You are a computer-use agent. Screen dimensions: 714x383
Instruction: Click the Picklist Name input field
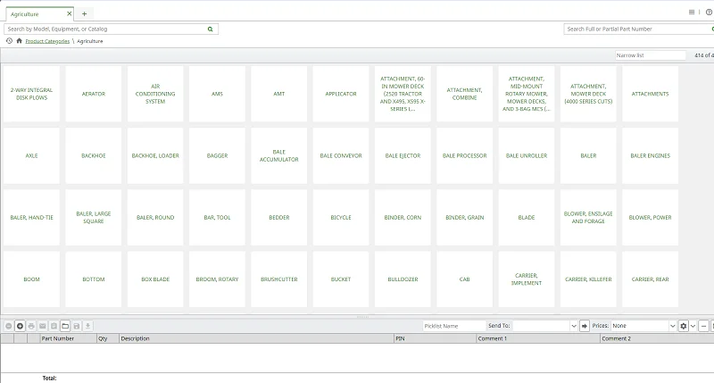tap(454, 326)
